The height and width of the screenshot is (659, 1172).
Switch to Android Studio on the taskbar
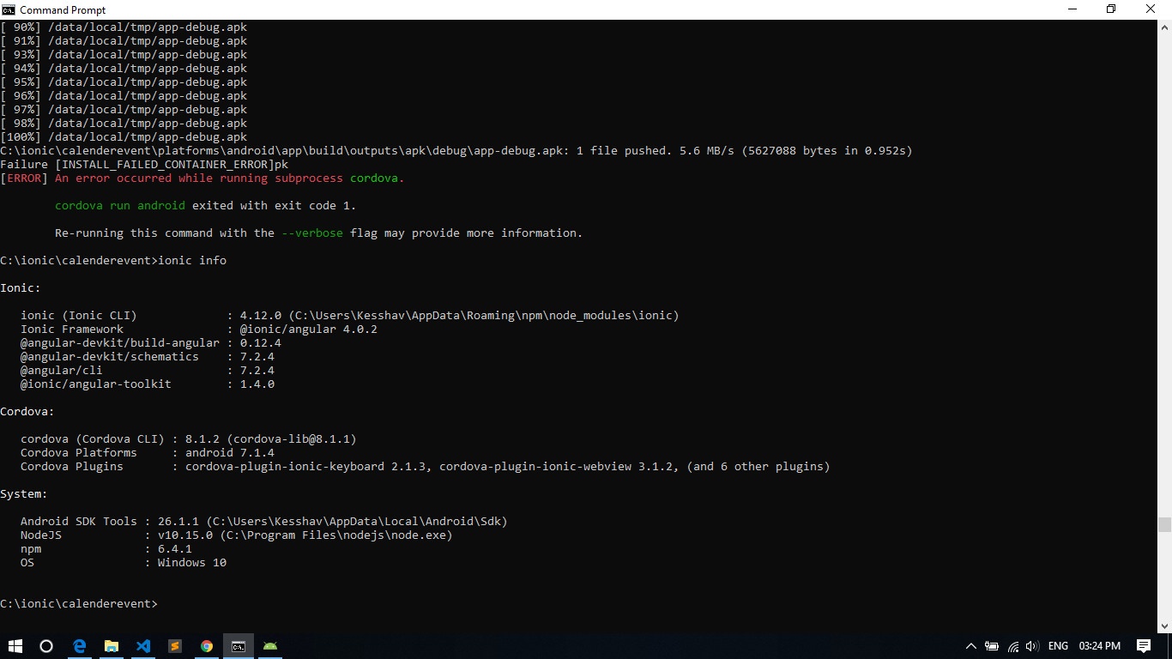pos(270,646)
